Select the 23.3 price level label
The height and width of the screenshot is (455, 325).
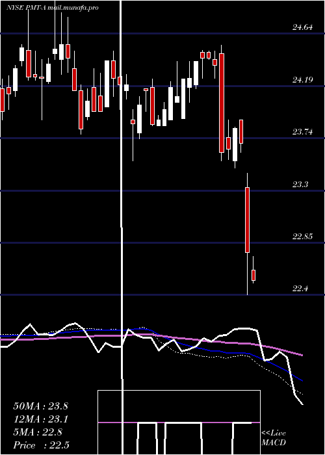point(300,184)
